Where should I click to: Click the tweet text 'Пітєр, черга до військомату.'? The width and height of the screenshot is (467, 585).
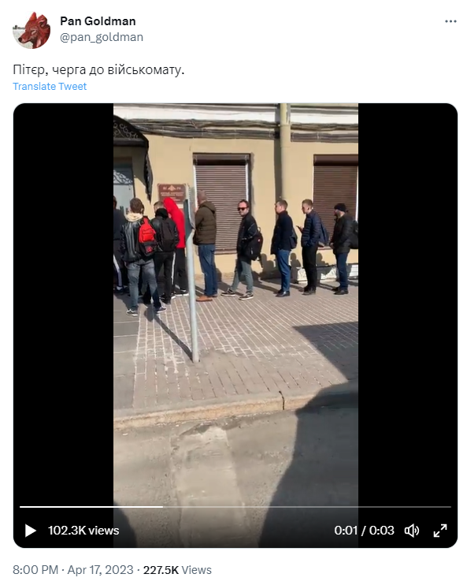(x=98, y=69)
